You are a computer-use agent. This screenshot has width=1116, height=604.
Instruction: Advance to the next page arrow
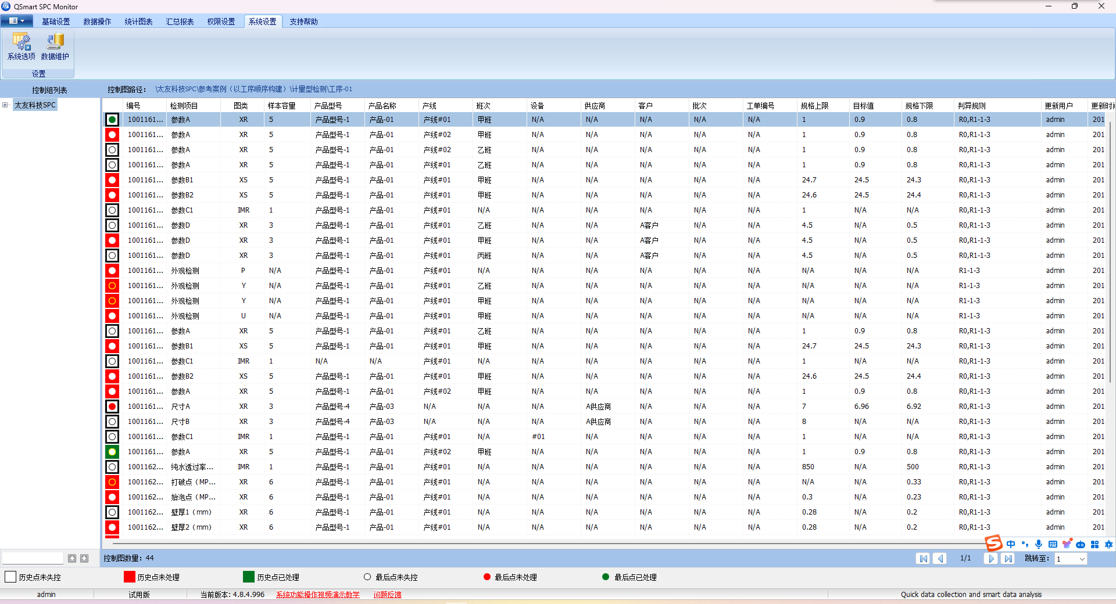(991, 559)
